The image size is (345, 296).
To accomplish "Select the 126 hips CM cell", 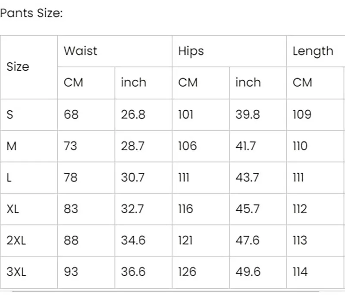I will click(201, 272).
